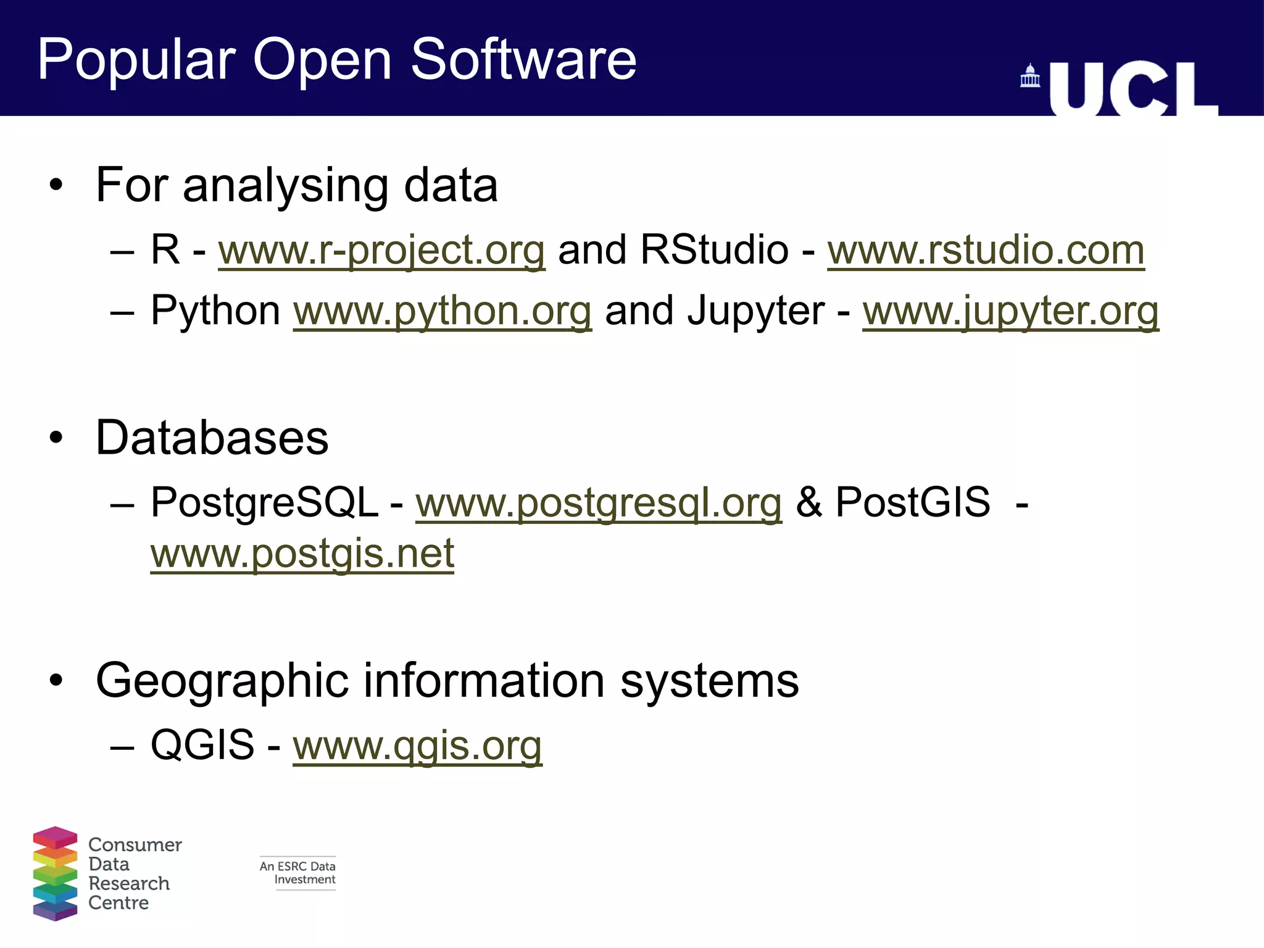Click the 'QGIS -' text
Image resolution: width=1264 pixels, height=948 pixels.
point(215,744)
